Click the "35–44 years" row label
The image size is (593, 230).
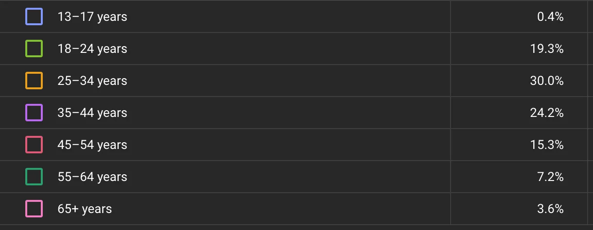(x=92, y=113)
